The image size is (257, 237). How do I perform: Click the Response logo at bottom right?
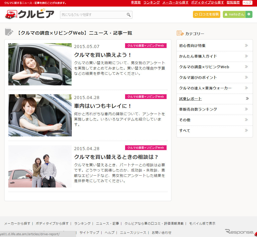(239, 231)
